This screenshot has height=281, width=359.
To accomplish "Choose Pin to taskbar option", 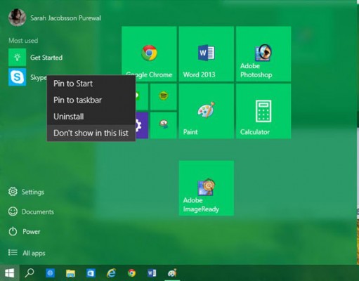I will click(x=91, y=100).
